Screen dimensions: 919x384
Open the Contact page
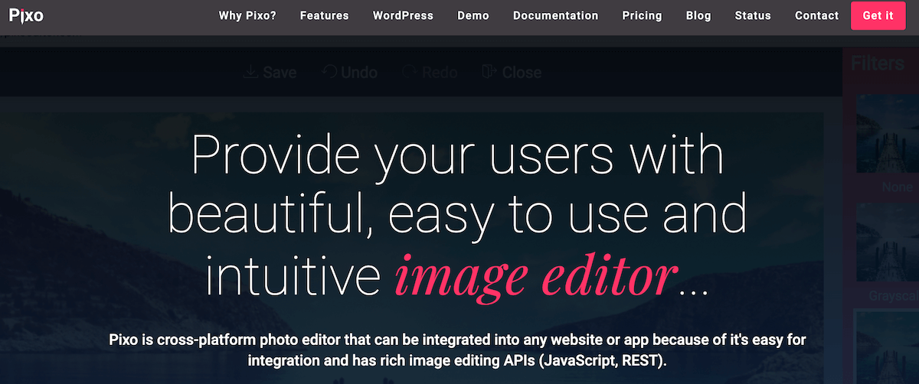[816, 15]
